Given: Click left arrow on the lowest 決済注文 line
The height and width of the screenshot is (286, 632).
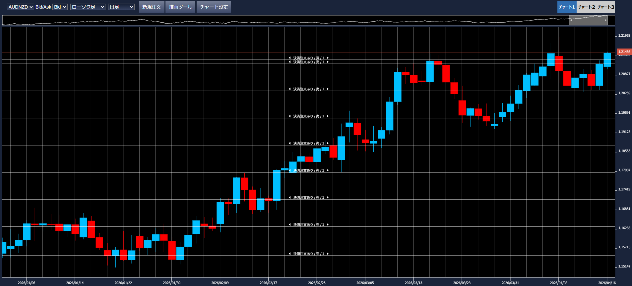Looking at the screenshot, I should pyautogui.click(x=289, y=254).
